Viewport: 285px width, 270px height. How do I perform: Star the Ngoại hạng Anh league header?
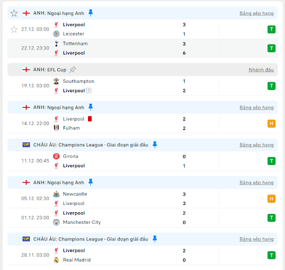click(14, 13)
